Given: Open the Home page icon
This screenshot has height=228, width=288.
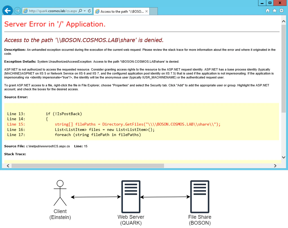Looking at the screenshot, I should coord(268,11).
